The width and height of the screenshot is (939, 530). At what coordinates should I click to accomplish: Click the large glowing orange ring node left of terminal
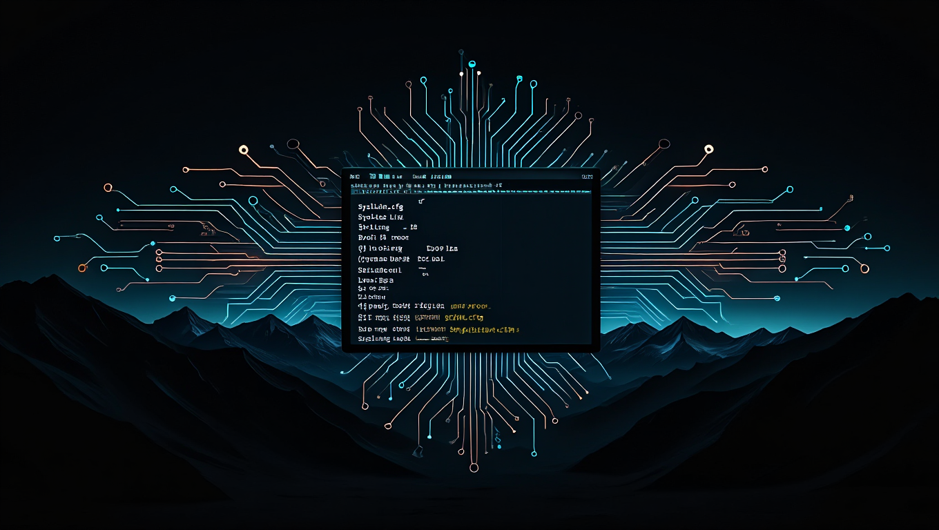click(243, 150)
